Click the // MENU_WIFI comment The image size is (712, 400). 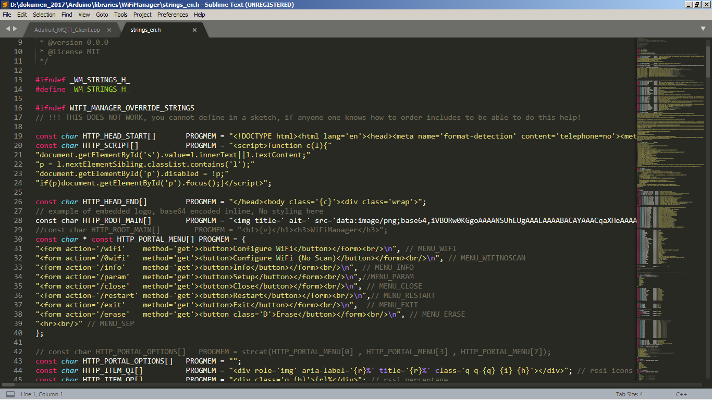pyautogui.click(x=431, y=248)
